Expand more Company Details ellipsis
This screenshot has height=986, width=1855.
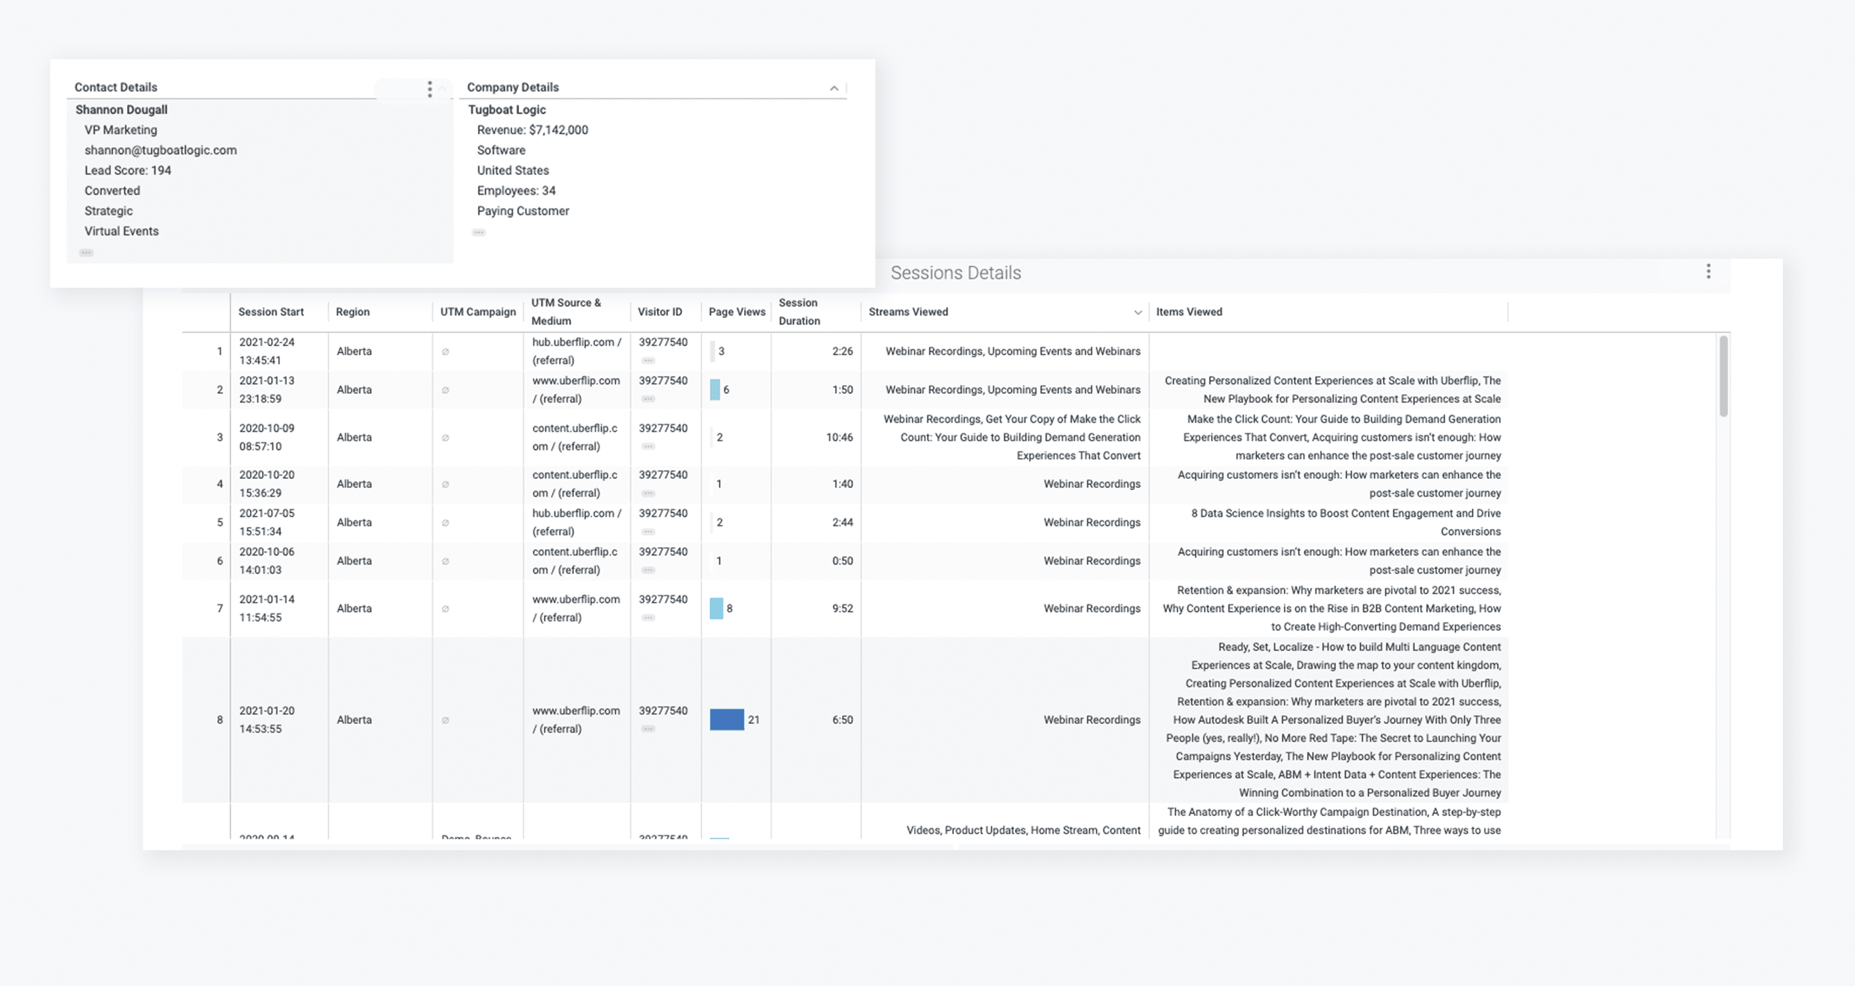click(x=479, y=232)
